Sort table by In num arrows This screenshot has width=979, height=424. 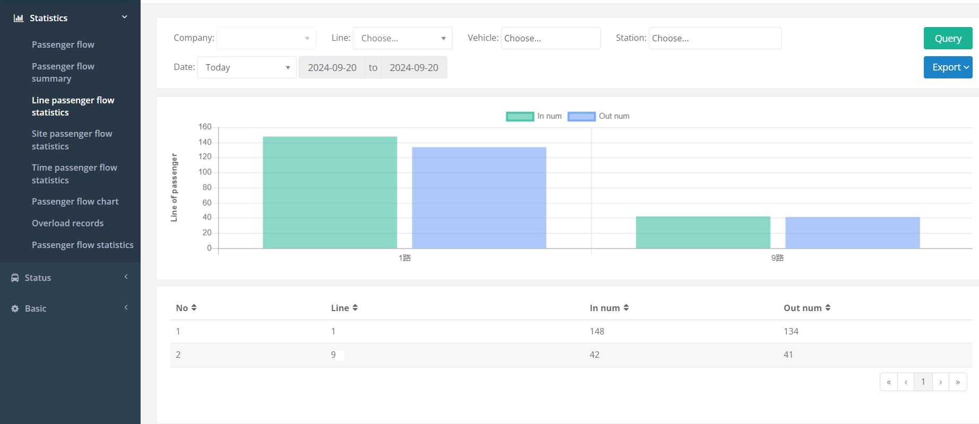point(626,308)
